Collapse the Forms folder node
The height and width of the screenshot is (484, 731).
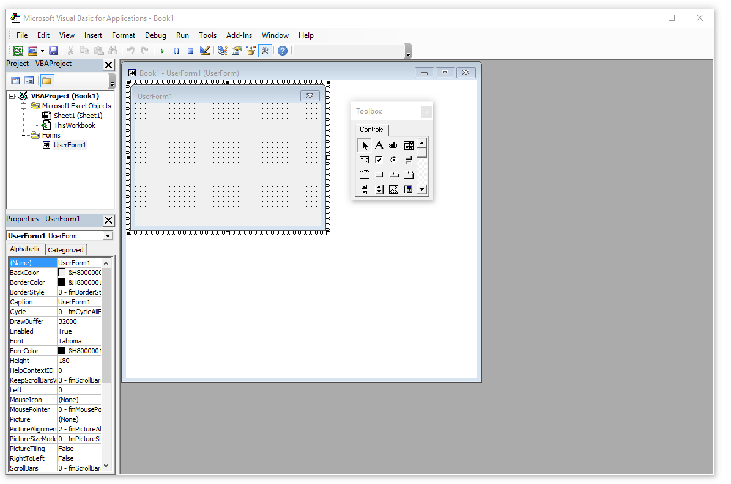click(23, 135)
